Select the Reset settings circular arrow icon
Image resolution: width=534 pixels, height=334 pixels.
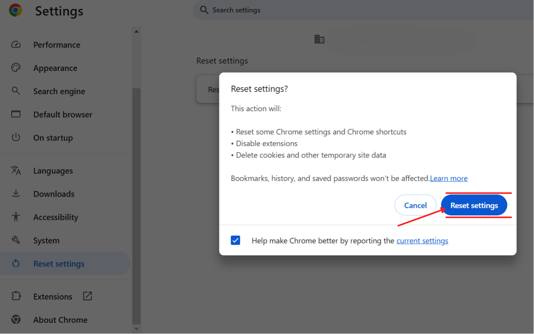(16, 263)
